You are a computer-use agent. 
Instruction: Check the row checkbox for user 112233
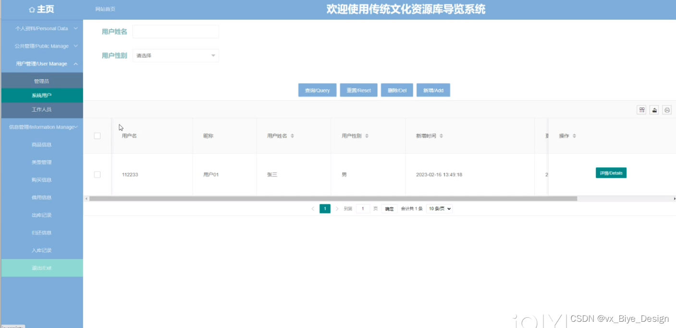97,175
